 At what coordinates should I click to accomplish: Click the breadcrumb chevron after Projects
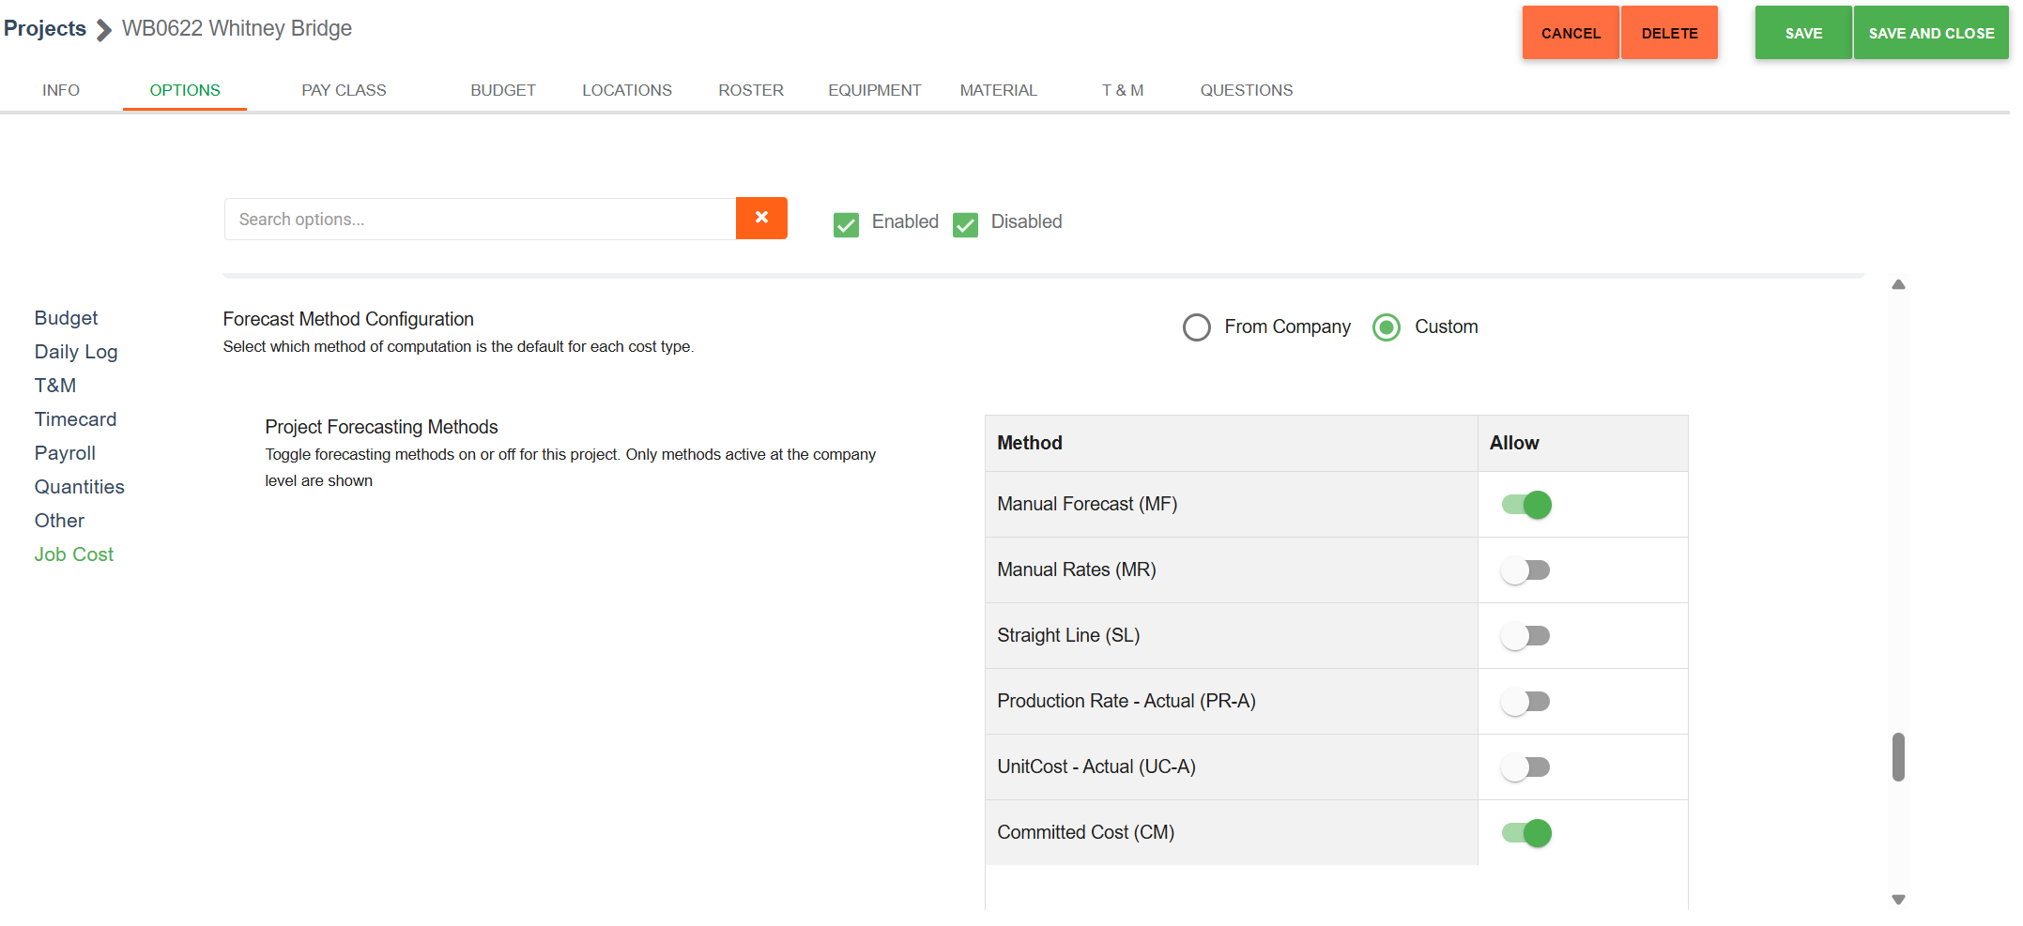104,30
